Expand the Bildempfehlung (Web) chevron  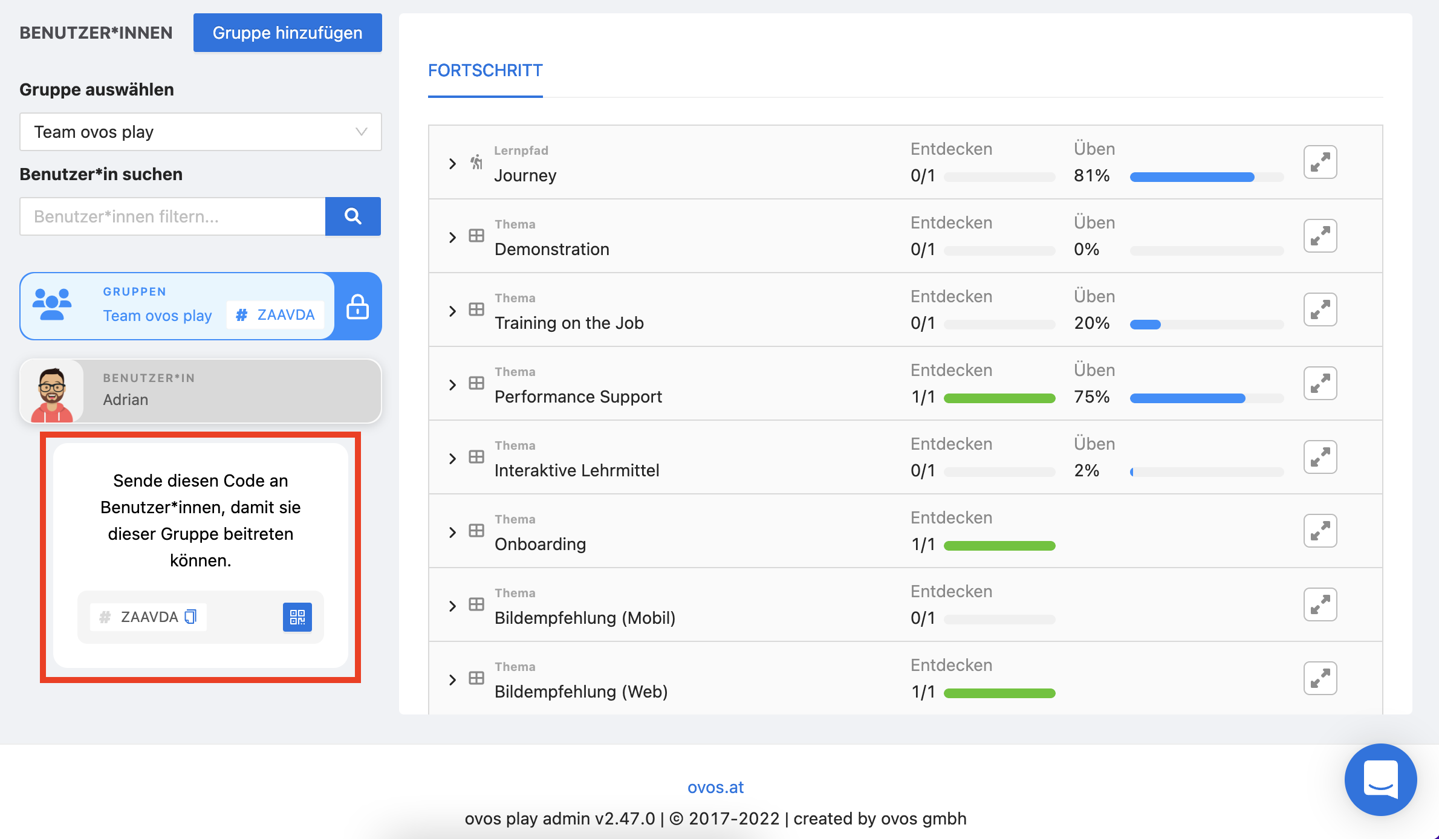pyautogui.click(x=452, y=679)
